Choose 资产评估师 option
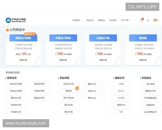This screenshot has height=130, width=162. pos(69,98)
